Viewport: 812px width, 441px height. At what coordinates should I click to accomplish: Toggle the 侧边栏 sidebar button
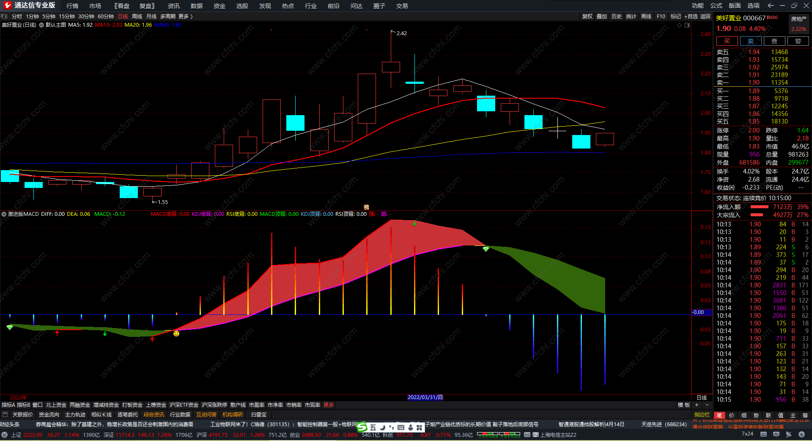(x=702, y=415)
